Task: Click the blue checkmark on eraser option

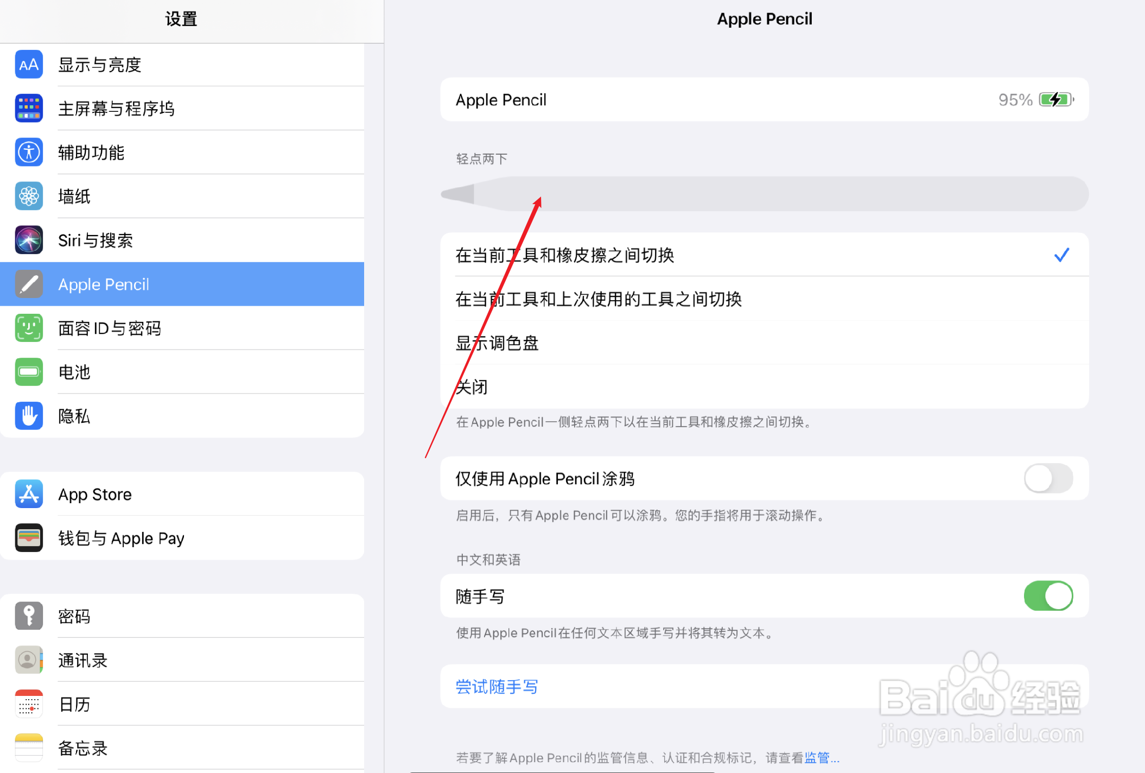Action: (x=1061, y=255)
